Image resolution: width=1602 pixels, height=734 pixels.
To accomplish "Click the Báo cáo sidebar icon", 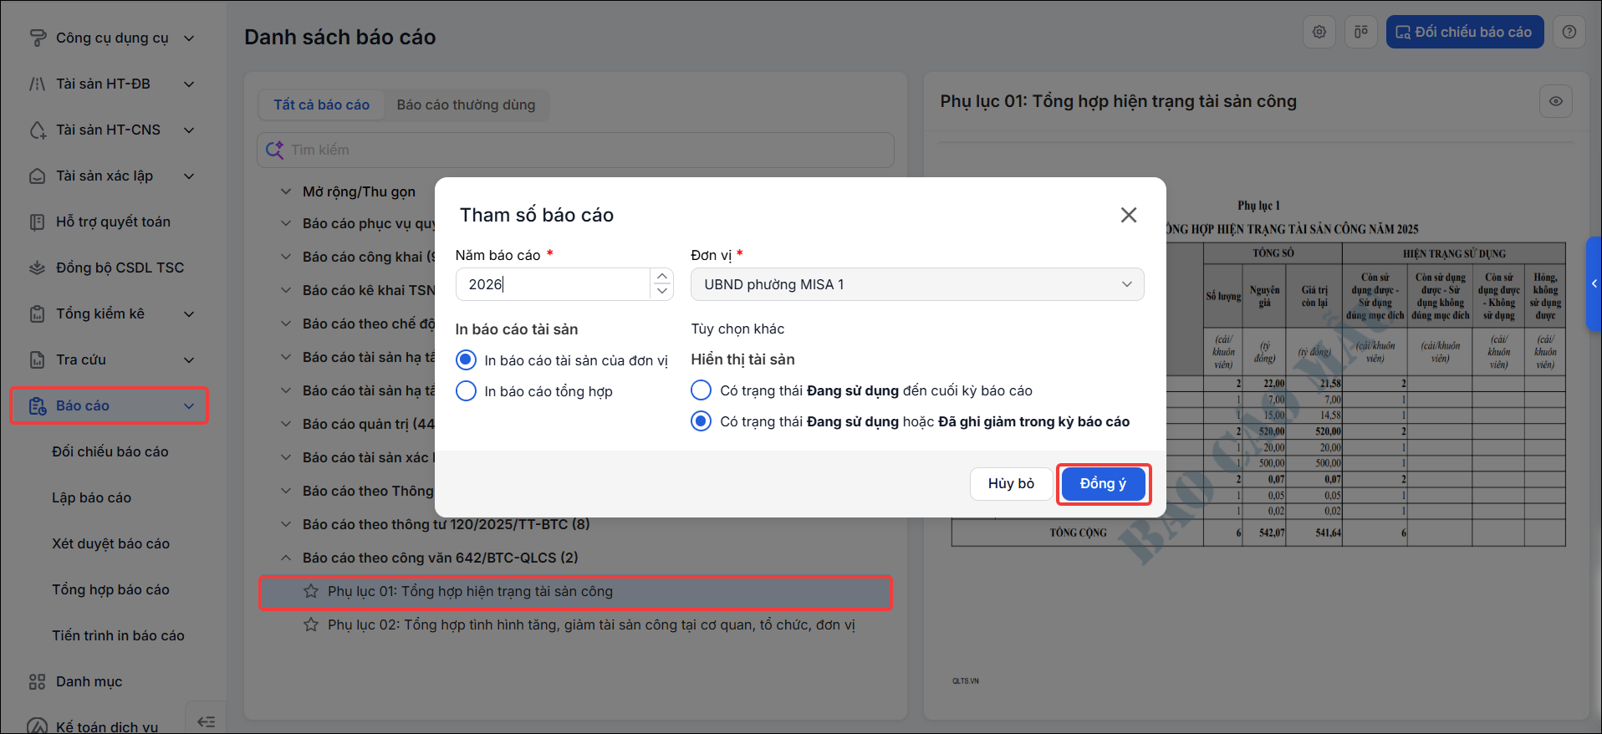I will [x=38, y=405].
